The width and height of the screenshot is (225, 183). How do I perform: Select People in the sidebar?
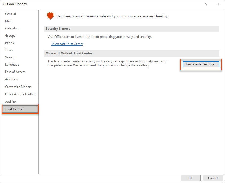click(10, 43)
